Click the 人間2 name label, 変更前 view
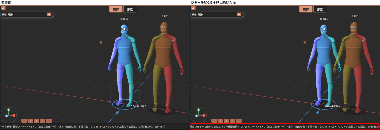The image size is (380, 130). point(164,16)
